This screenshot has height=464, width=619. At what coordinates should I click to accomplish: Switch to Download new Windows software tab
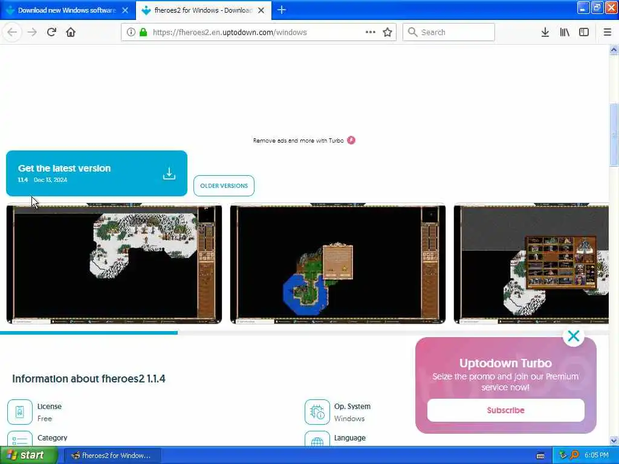[67, 10]
